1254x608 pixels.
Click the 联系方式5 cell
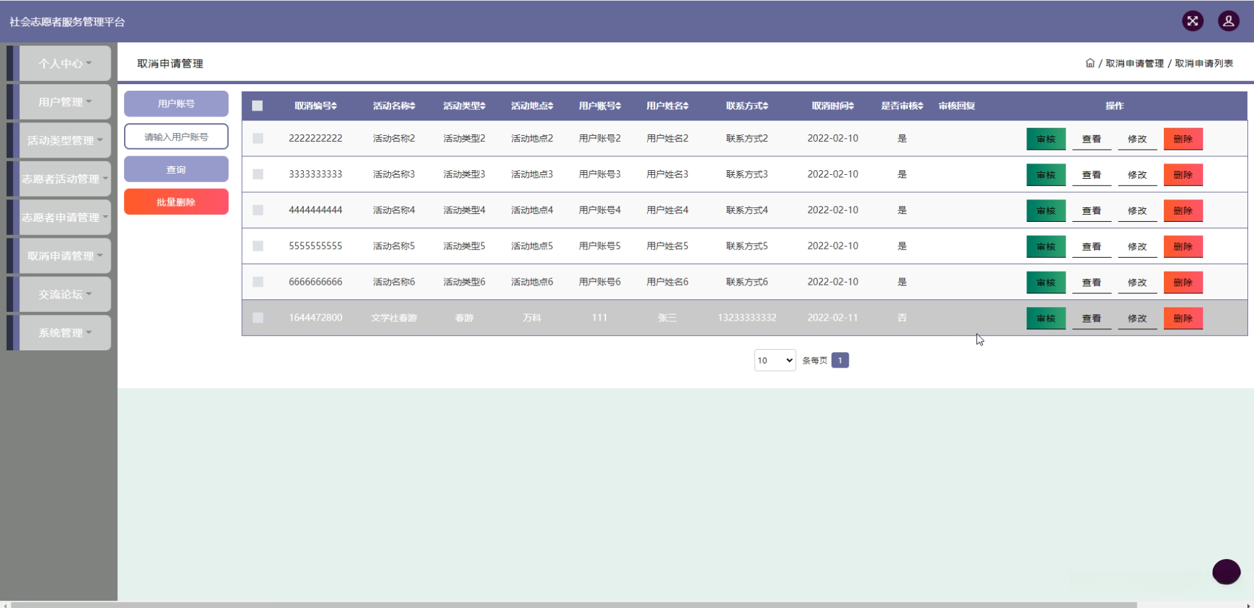pos(747,246)
